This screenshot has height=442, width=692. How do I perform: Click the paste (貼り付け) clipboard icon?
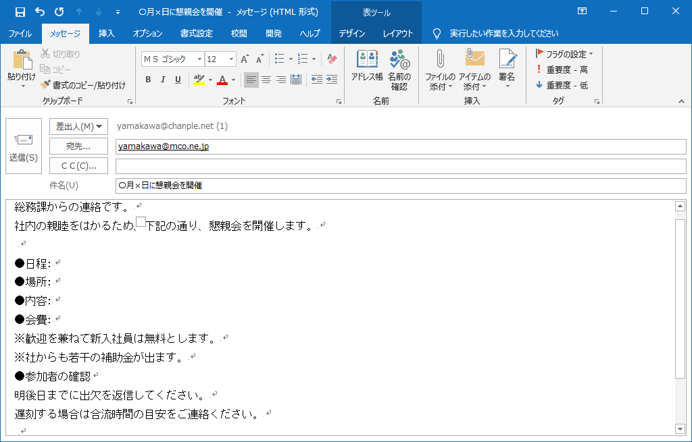21,66
